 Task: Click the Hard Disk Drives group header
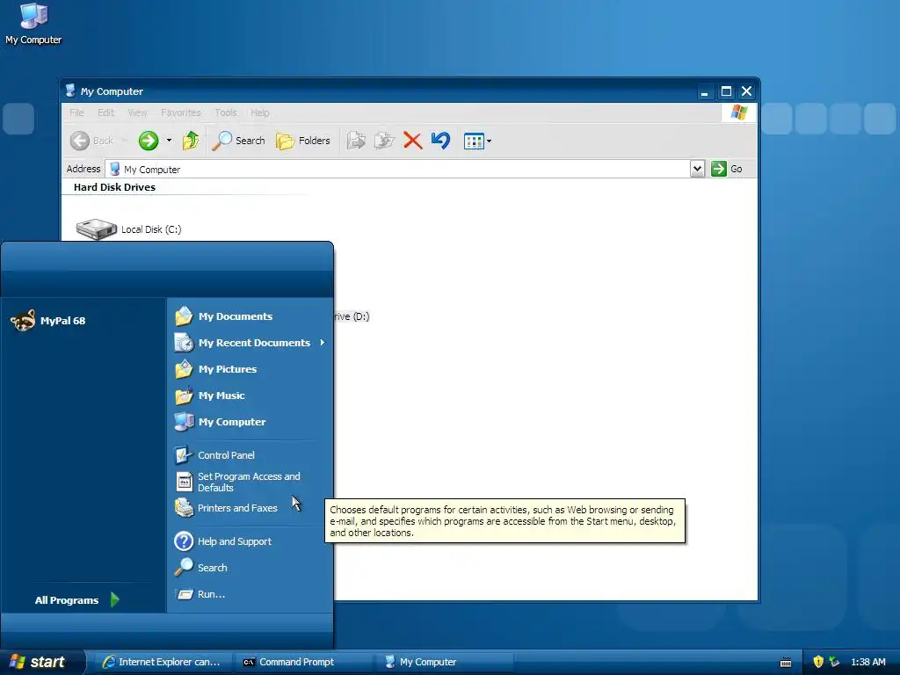[x=114, y=187]
